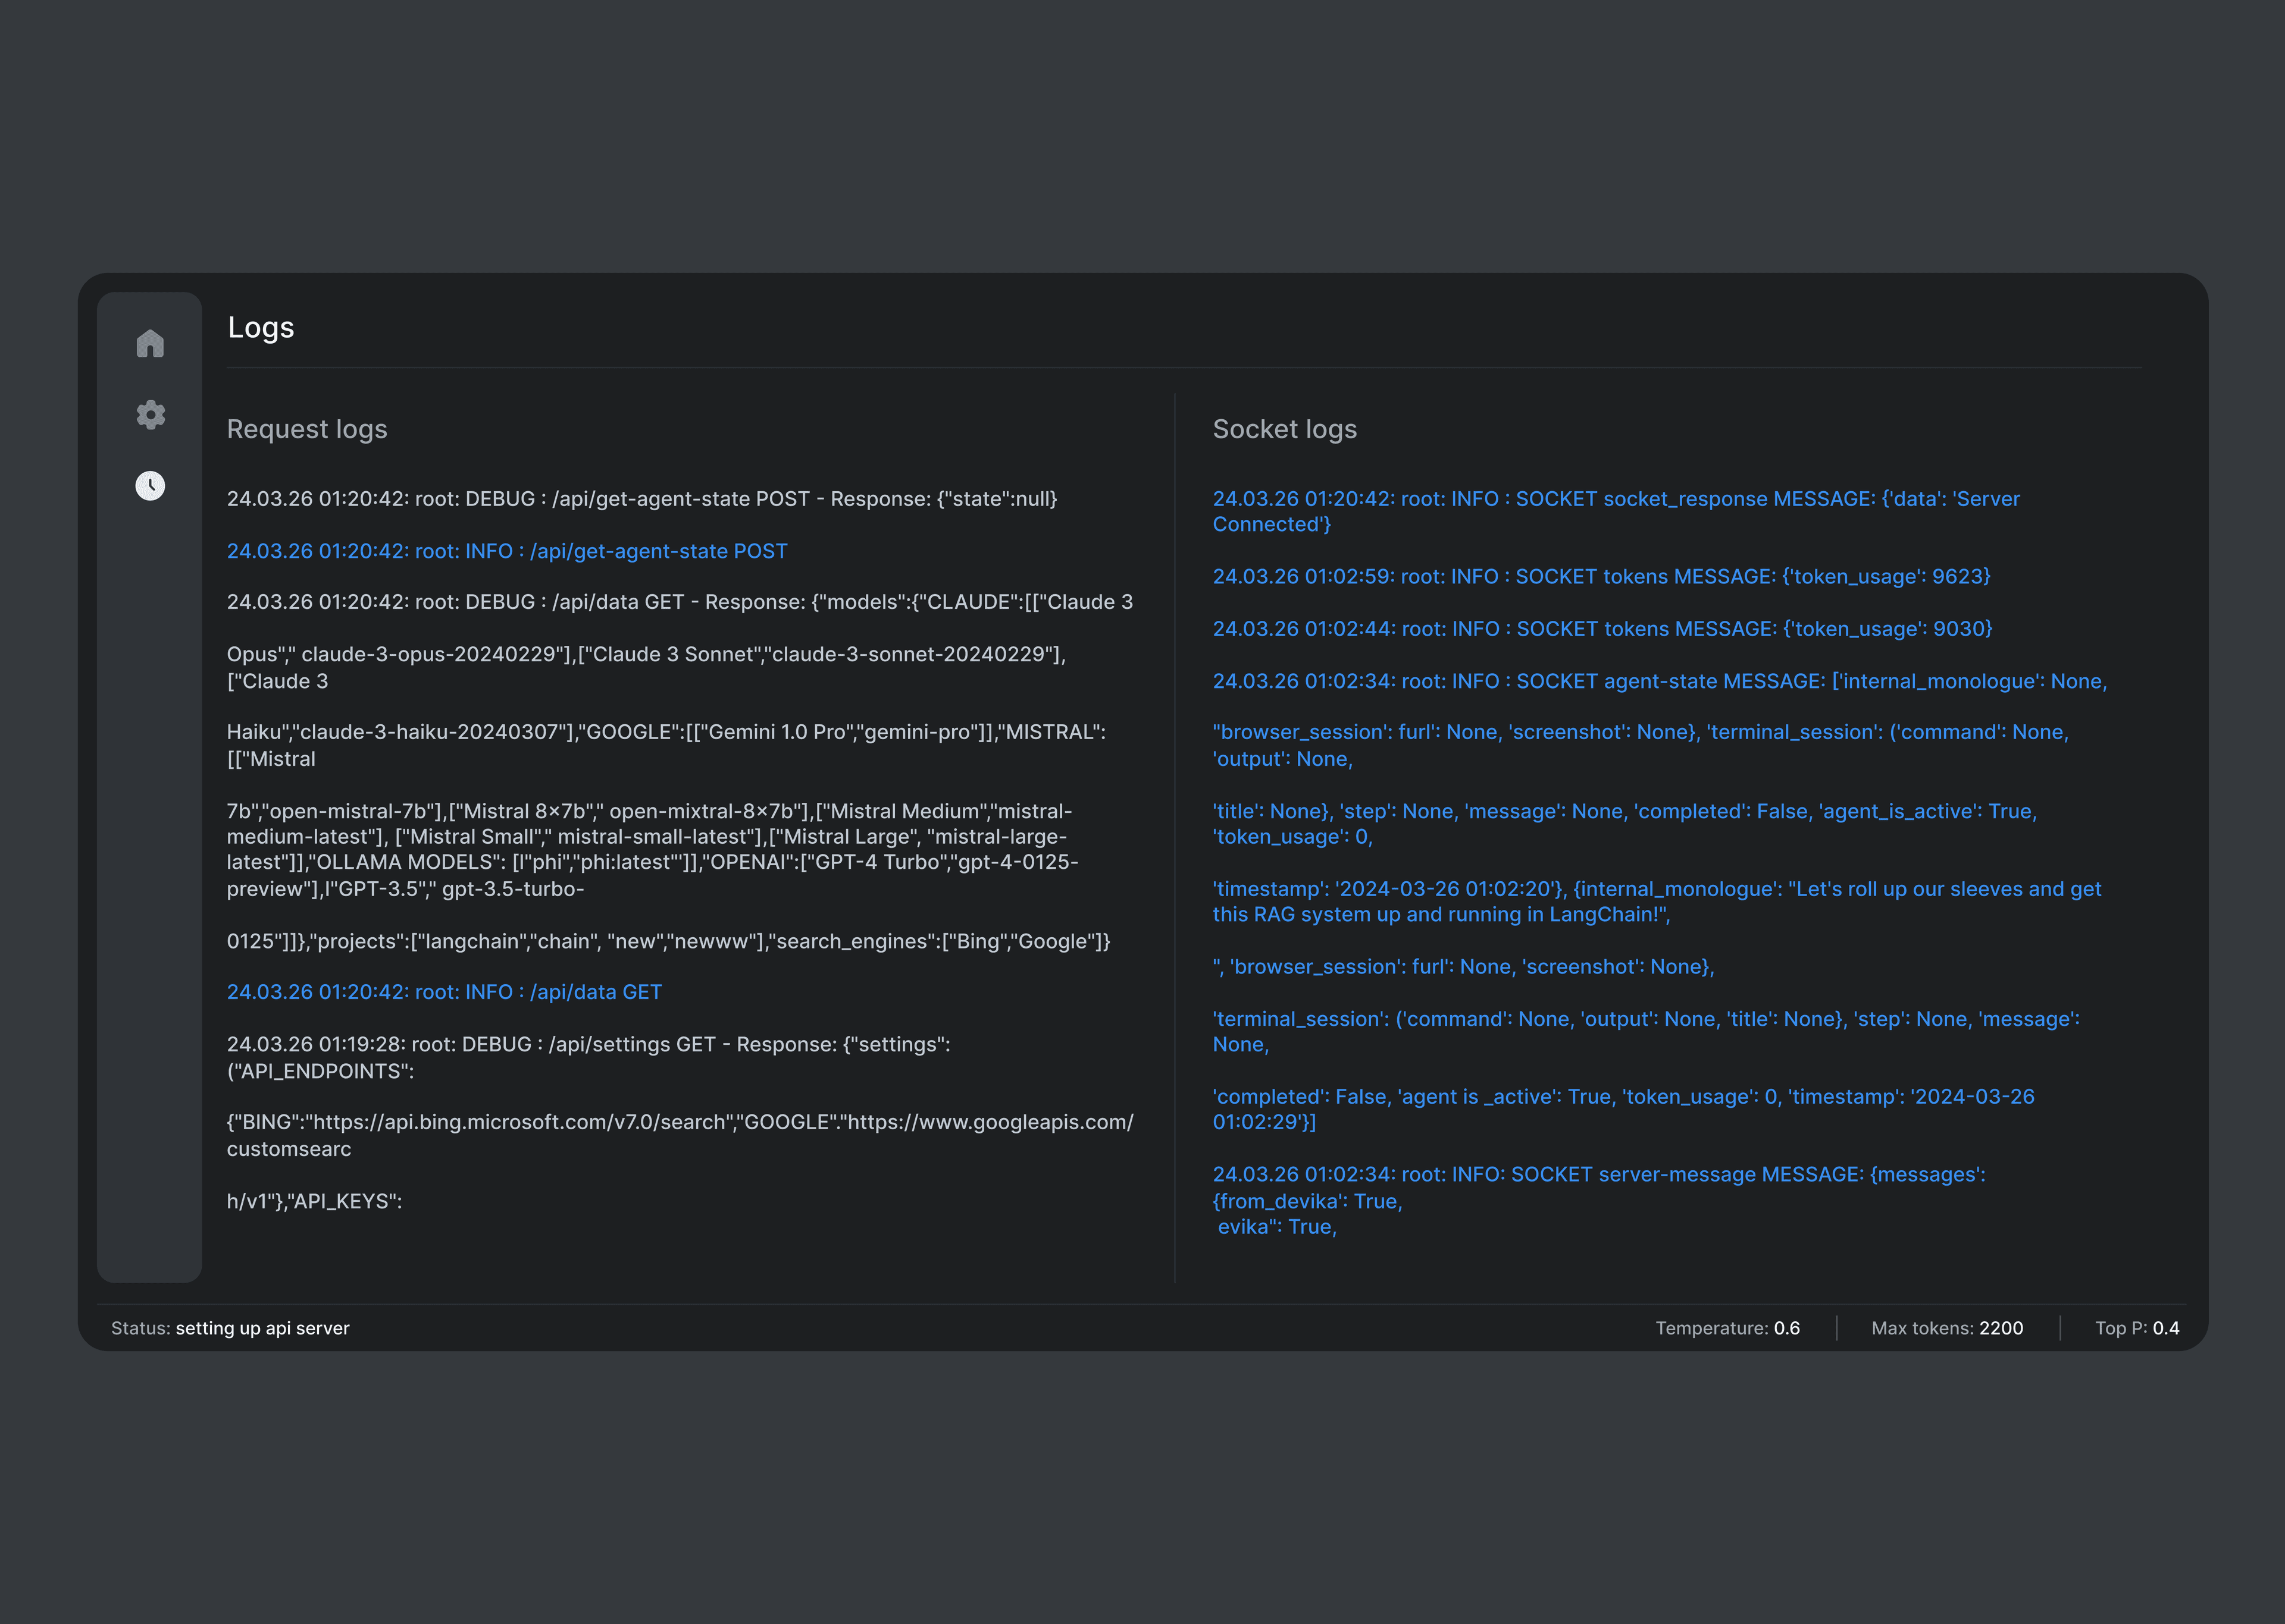Select the token_usage 9623 socket log
This screenshot has height=1624, width=2285.
click(x=1601, y=577)
